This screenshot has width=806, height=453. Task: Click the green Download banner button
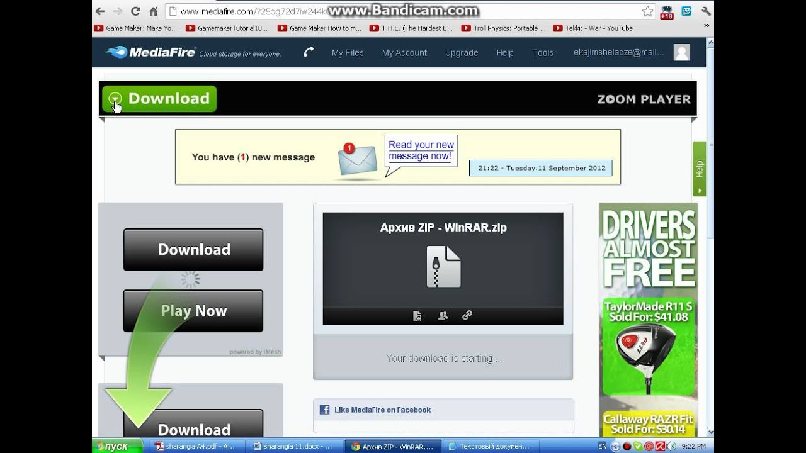[x=159, y=99]
